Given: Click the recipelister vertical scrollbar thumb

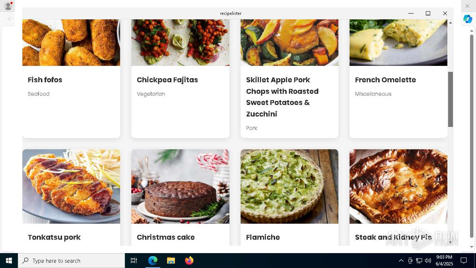Looking at the screenshot, I should tap(450, 99).
